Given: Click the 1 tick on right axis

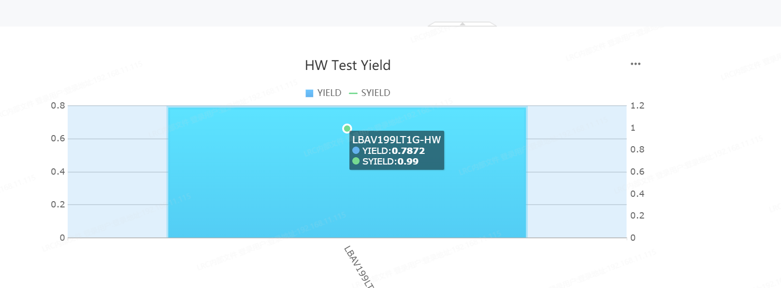Looking at the screenshot, I should (633, 128).
